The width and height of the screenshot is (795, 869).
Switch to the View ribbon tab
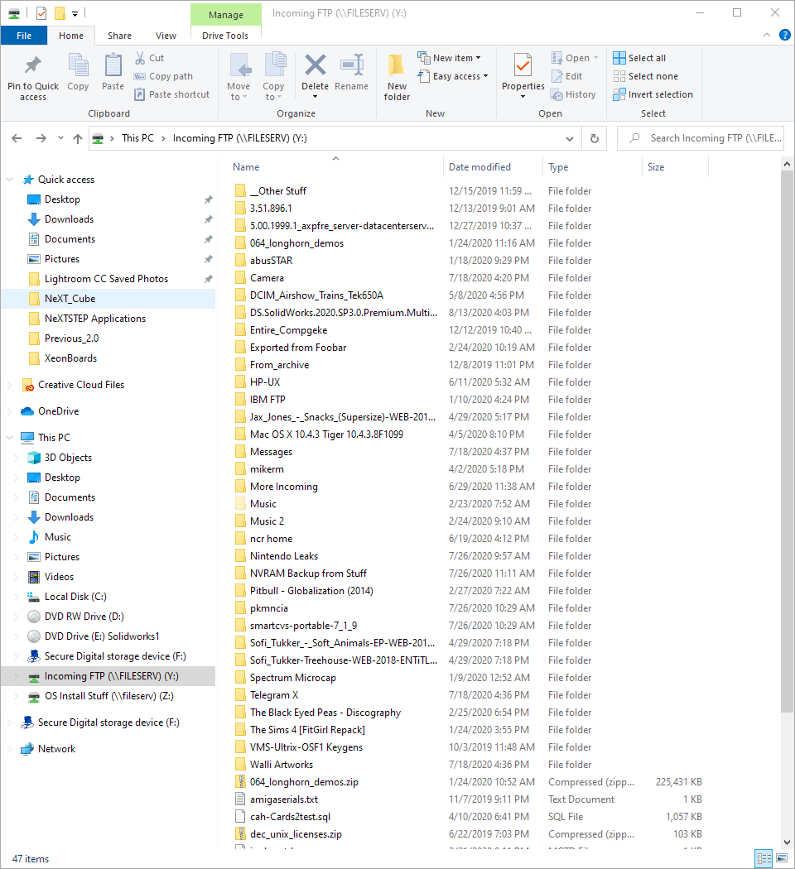pos(166,36)
